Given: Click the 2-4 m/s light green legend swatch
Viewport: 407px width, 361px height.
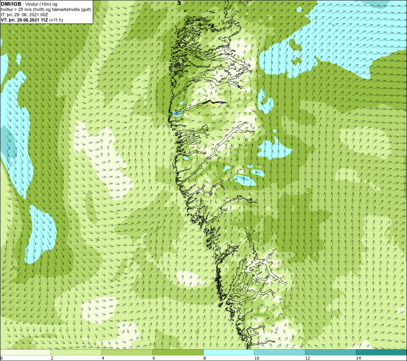Looking at the screenshot, I should click(77, 352).
